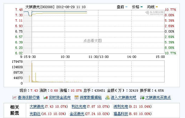Click the 东方财富网 watermark logo
The width and height of the screenshot is (185, 118).
click(154, 13)
